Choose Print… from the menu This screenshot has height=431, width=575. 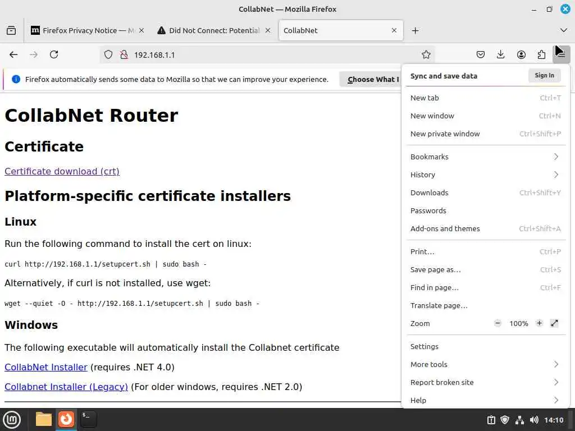point(486,252)
